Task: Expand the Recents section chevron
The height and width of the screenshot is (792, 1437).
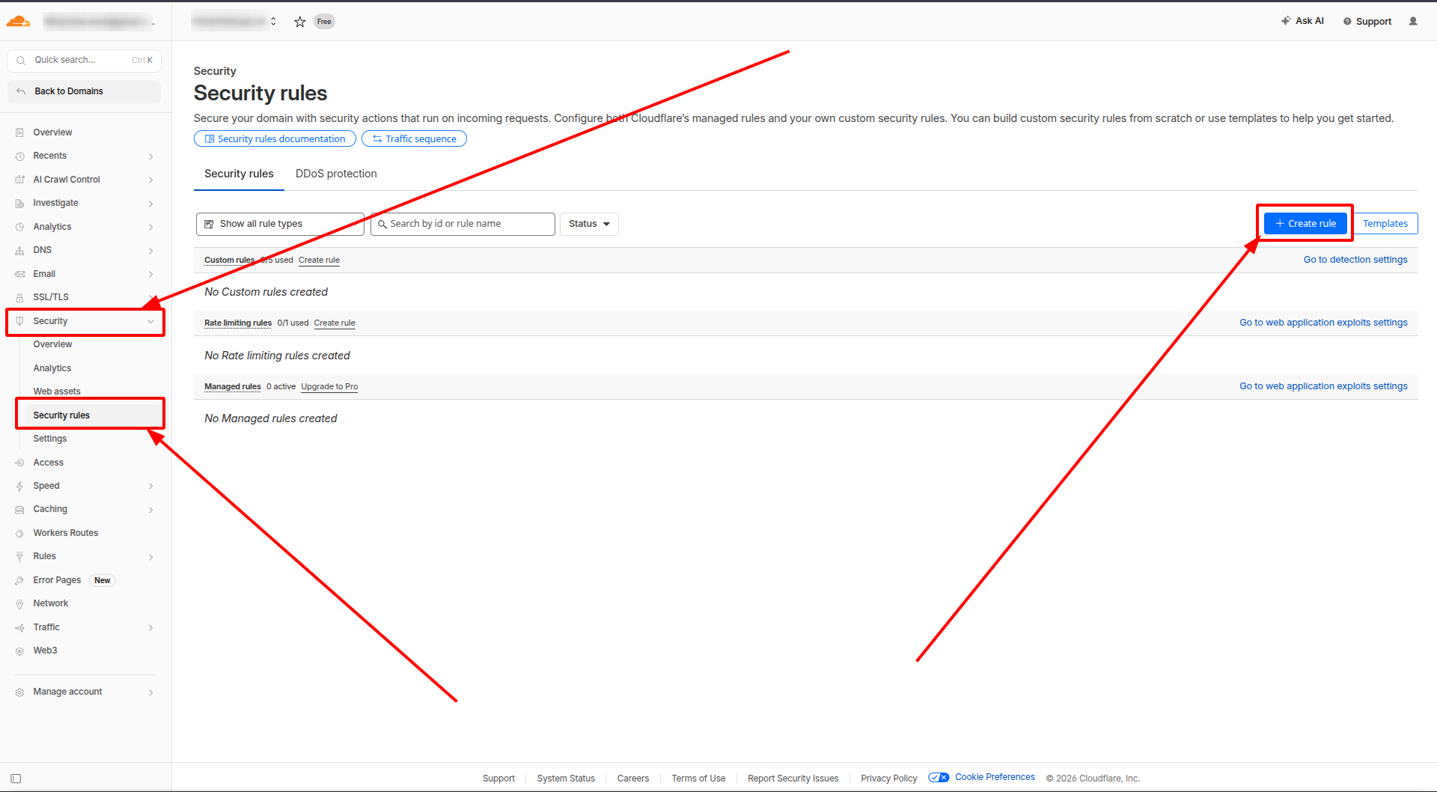Action: coord(151,156)
